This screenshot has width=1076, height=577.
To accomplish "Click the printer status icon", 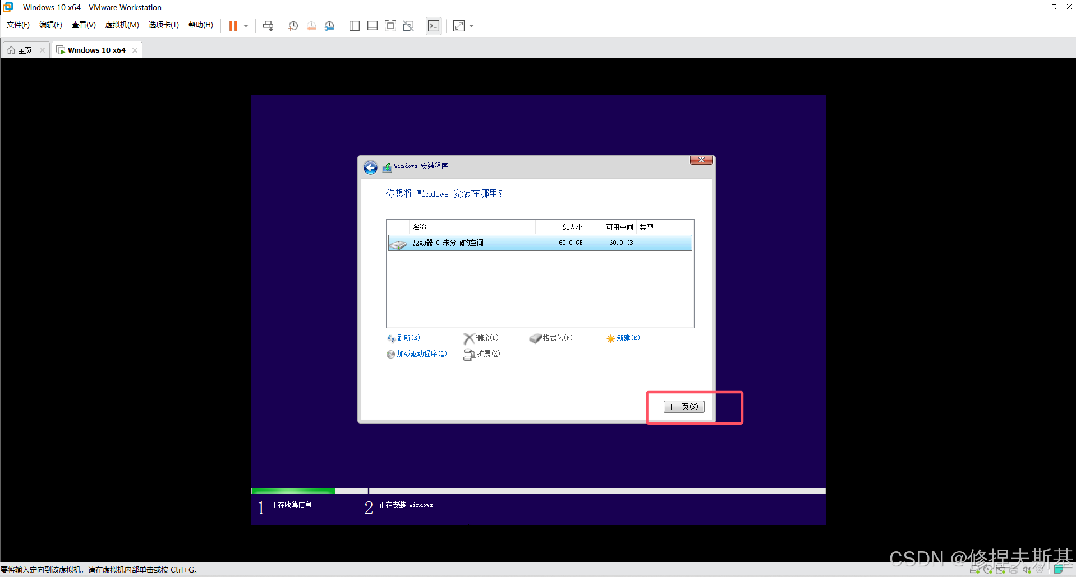I will (1013, 570).
